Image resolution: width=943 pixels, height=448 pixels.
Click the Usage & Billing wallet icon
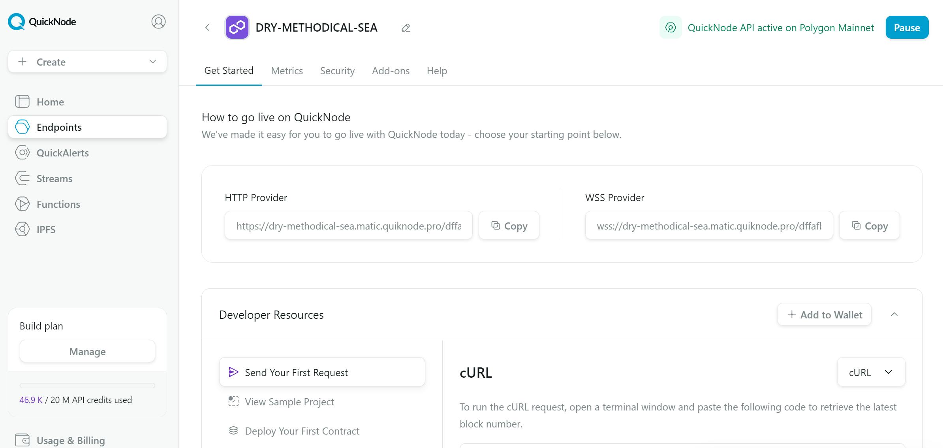(22, 440)
